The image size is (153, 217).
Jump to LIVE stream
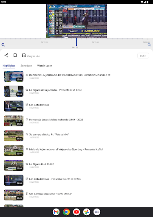(143, 56)
